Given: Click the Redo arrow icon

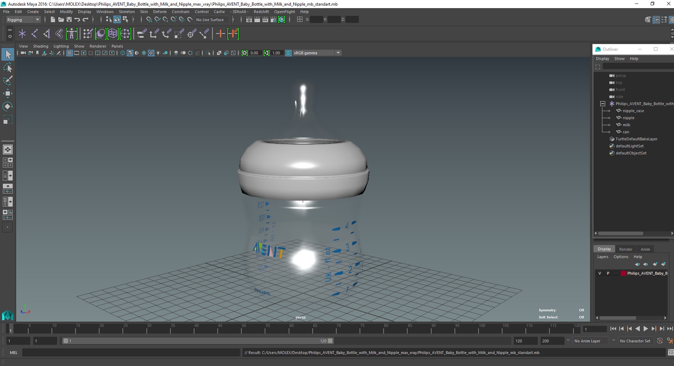Looking at the screenshot, I should 85,20.
